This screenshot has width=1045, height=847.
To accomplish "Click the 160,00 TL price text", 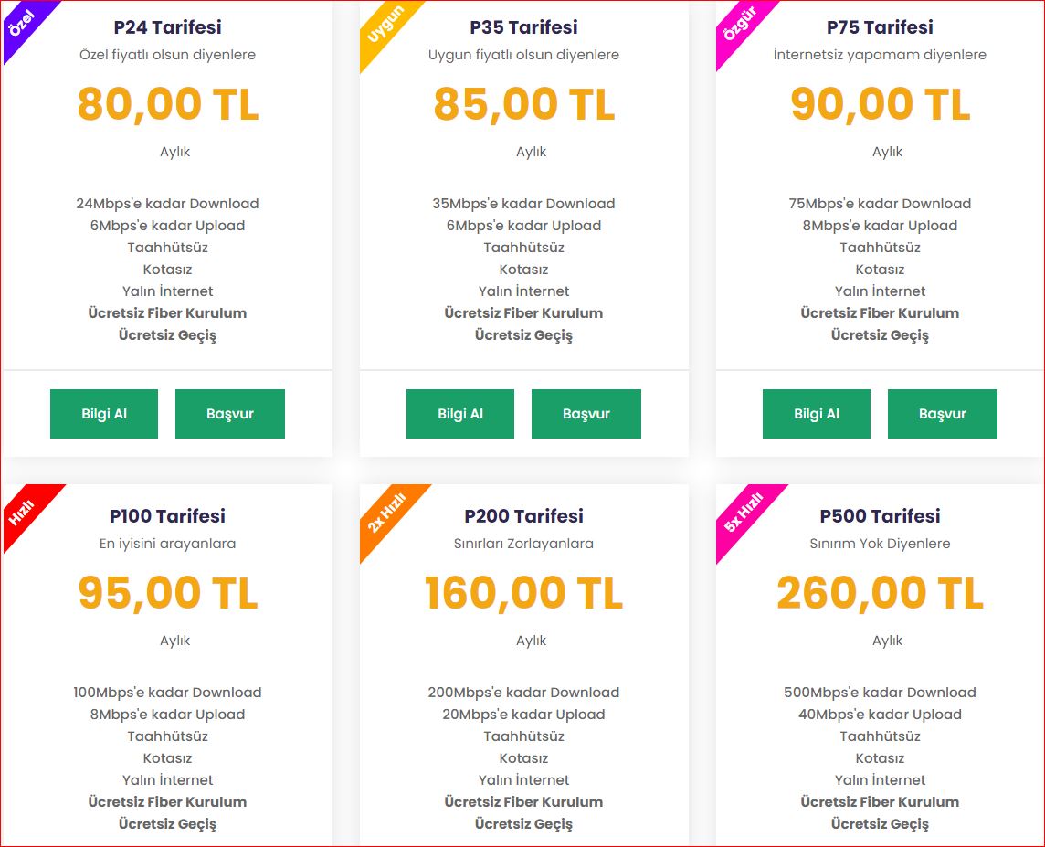I will (x=523, y=593).
